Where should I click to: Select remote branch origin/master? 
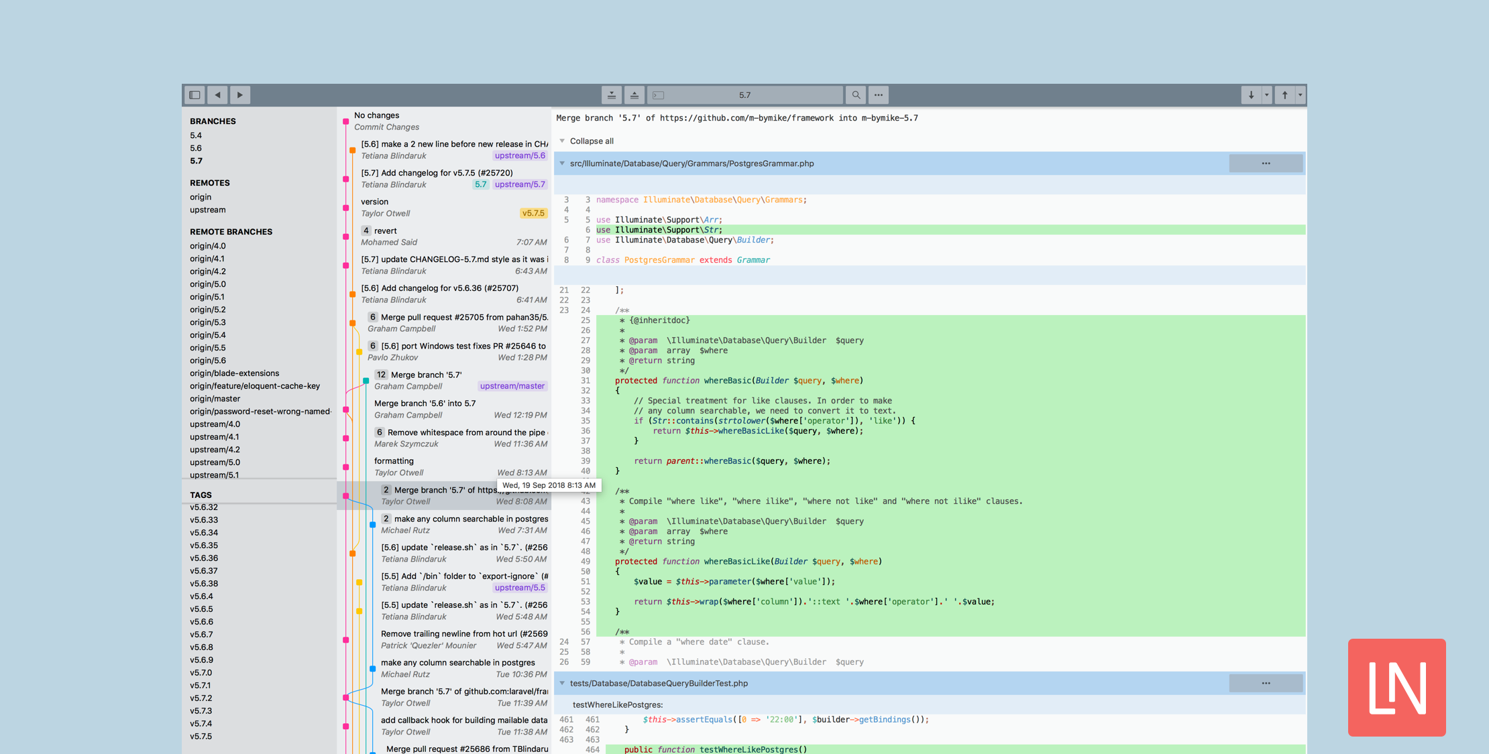[215, 399]
